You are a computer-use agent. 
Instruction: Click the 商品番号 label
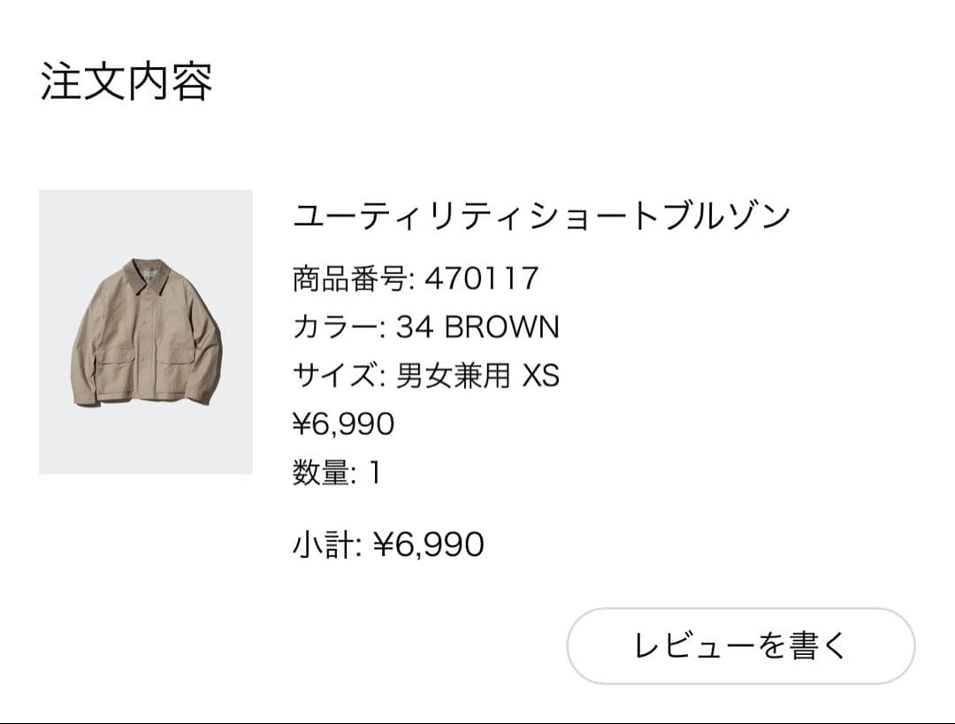[349, 279]
